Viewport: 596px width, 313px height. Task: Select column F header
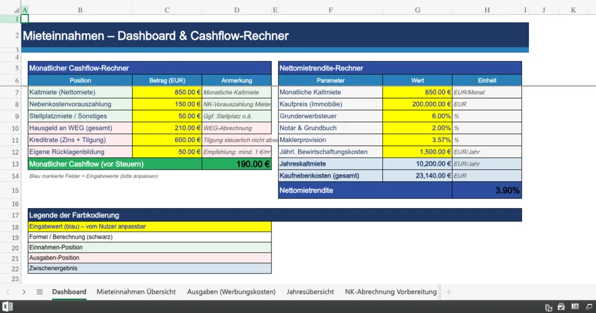pyautogui.click(x=331, y=11)
